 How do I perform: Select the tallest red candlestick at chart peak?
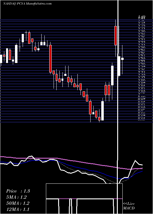[x=116, y=36]
